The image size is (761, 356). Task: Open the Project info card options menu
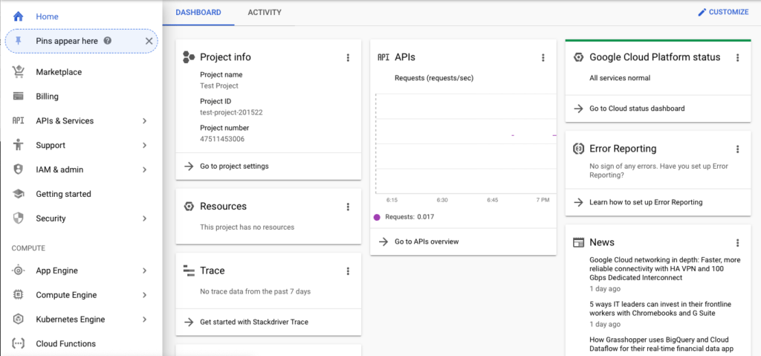(x=348, y=58)
